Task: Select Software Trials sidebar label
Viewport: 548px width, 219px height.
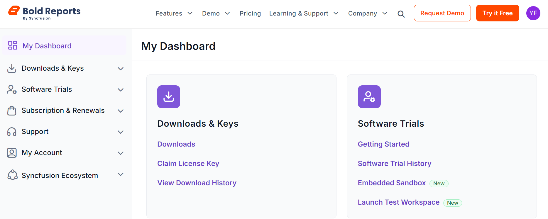Action: (x=47, y=89)
